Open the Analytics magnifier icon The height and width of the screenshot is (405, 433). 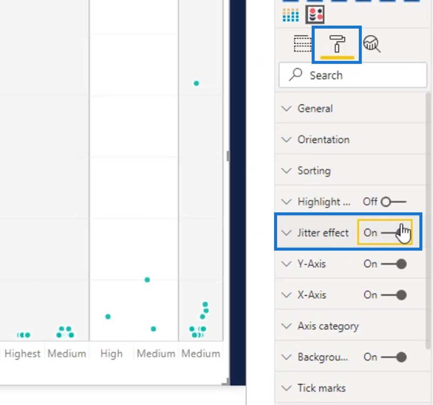pyautogui.click(x=372, y=44)
